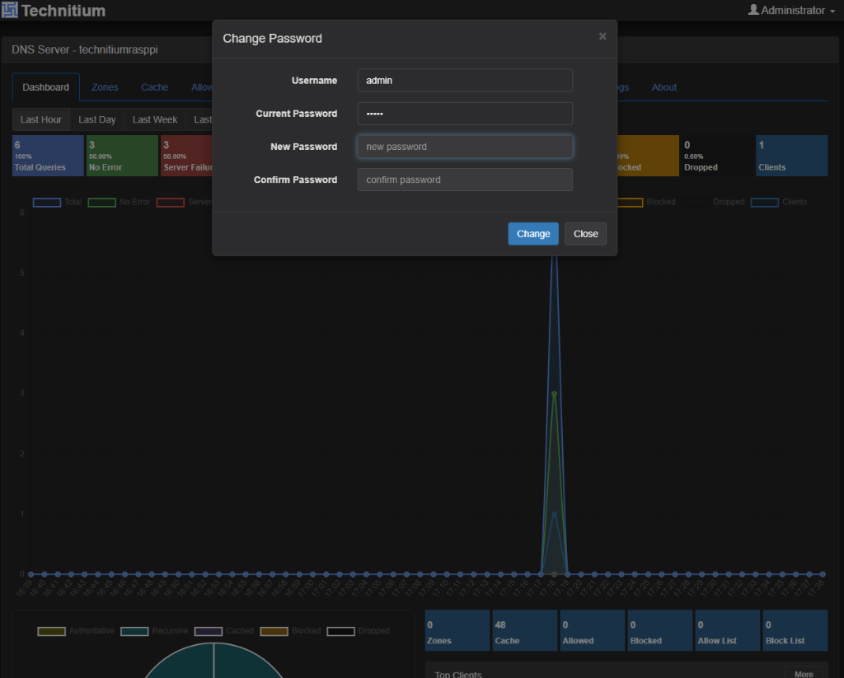
Task: Toggle the Total legend series in chart
Action: (x=57, y=202)
